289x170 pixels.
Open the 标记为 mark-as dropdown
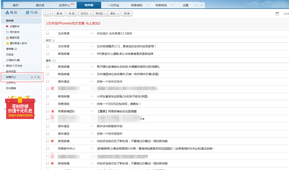click(86, 14)
